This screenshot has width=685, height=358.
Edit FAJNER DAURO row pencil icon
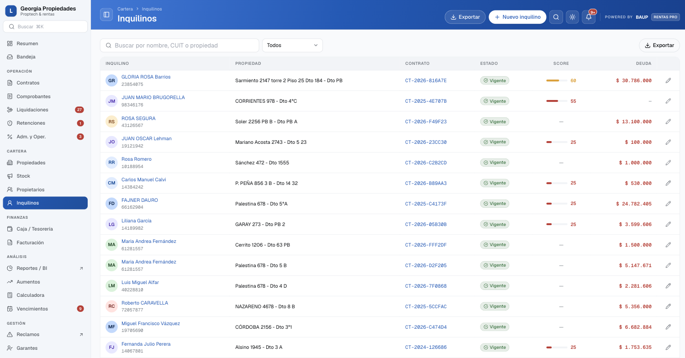coord(668,204)
